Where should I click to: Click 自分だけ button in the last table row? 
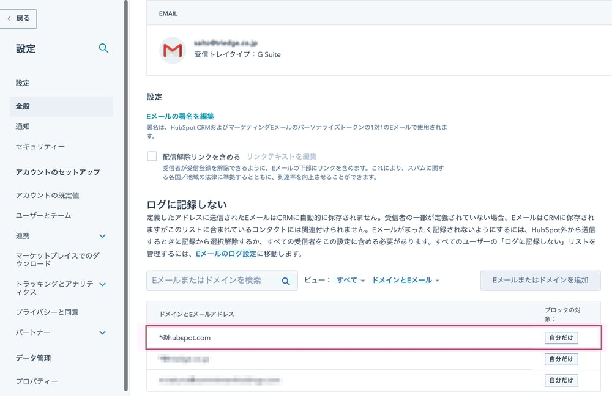click(561, 380)
